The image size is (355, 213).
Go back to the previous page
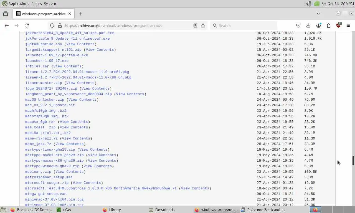click(7, 26)
